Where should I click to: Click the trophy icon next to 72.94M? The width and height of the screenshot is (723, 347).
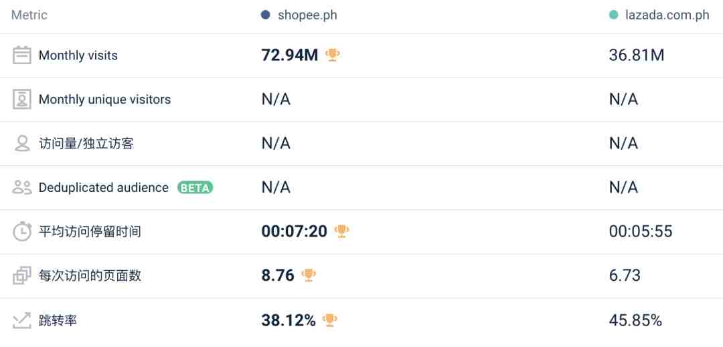[x=333, y=55]
